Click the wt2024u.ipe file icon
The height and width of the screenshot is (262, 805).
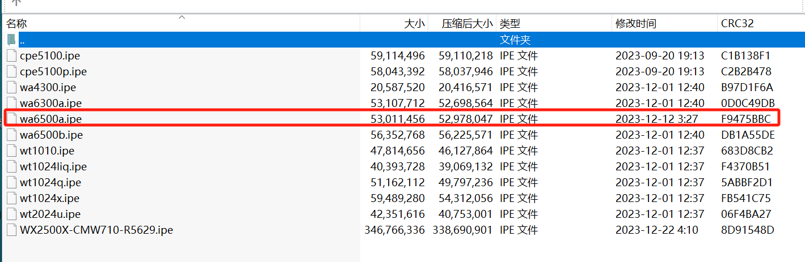[x=11, y=214]
